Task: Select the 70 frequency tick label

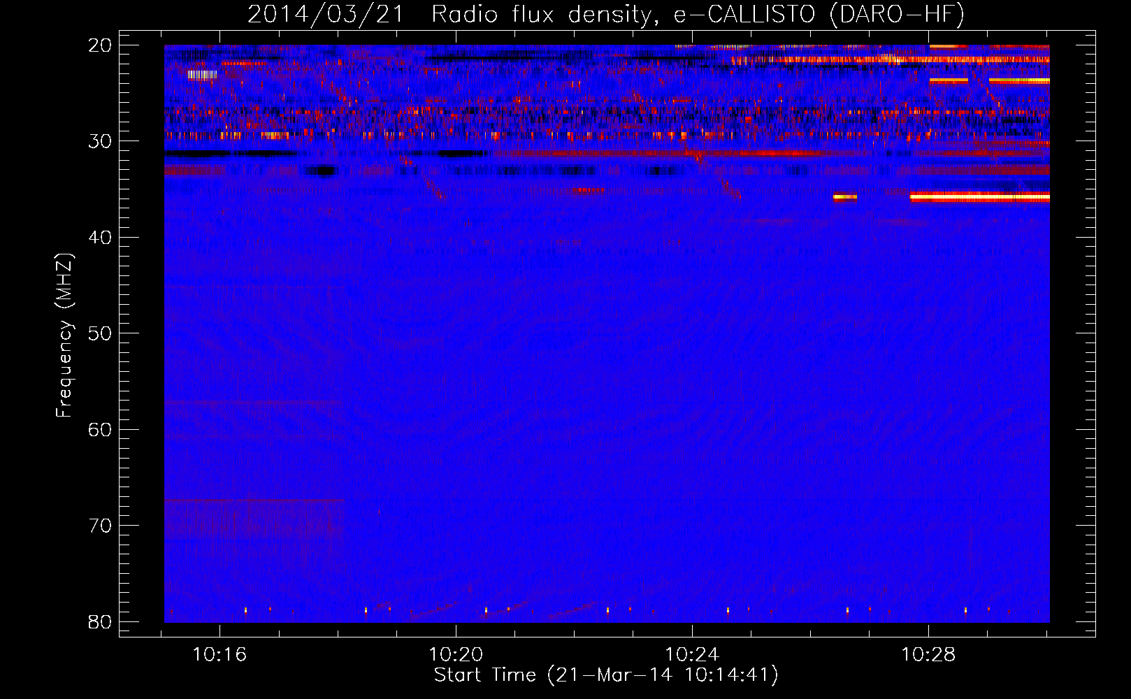Action: click(100, 526)
